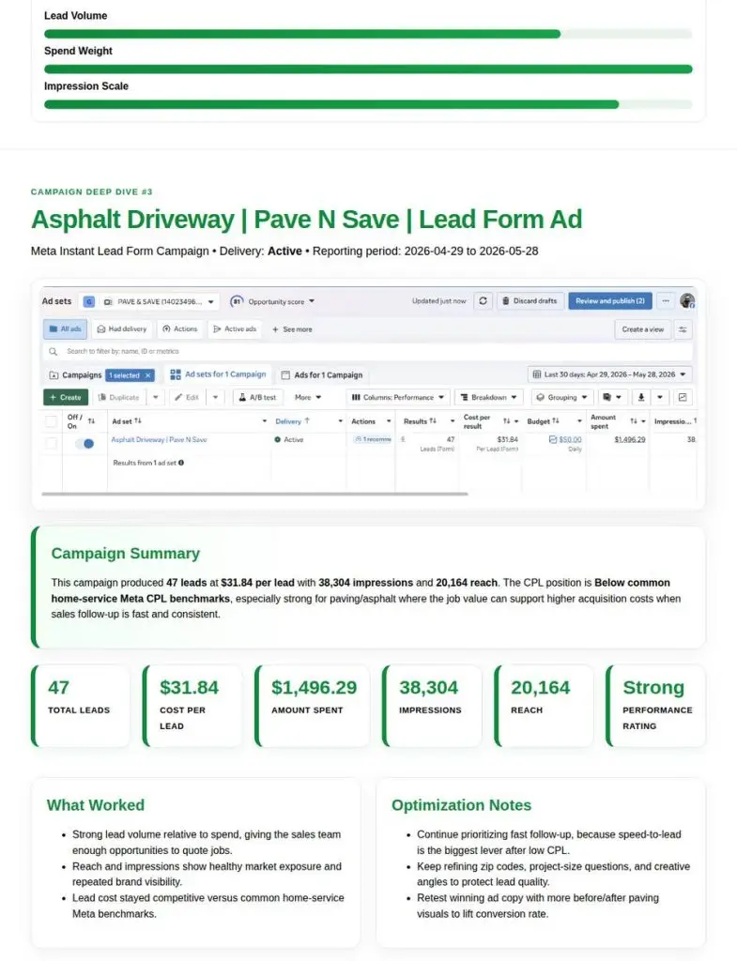Open the Asphalt Driveway | Pave N Save ad set link

(159, 439)
